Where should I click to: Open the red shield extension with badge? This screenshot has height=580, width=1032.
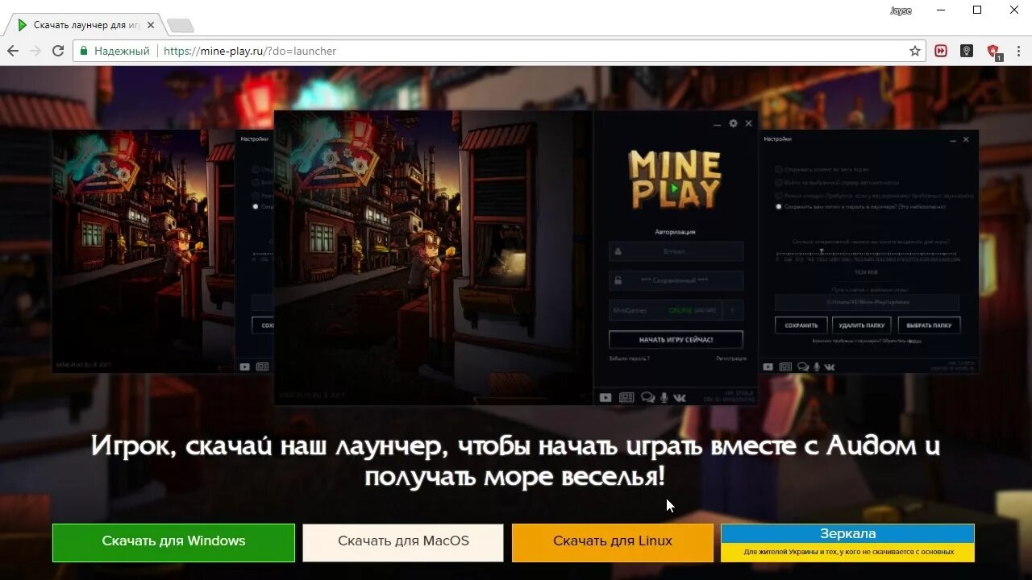pos(993,52)
